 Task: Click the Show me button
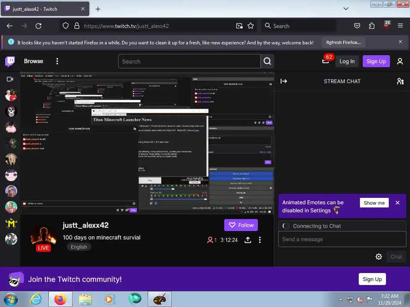[x=374, y=203]
